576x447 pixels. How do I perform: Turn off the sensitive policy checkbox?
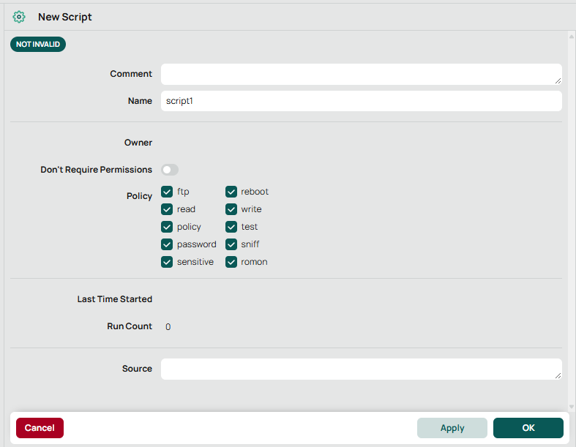167,262
